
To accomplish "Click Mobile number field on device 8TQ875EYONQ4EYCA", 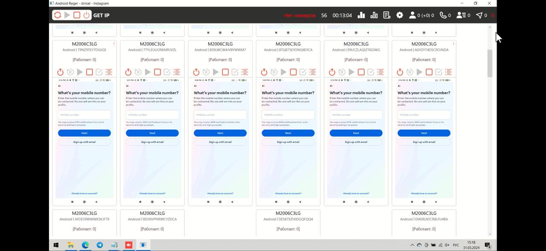I will [288, 115].
